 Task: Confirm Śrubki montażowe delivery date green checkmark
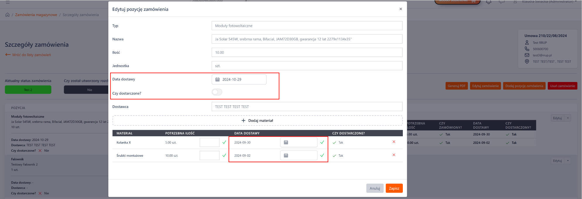click(x=322, y=156)
